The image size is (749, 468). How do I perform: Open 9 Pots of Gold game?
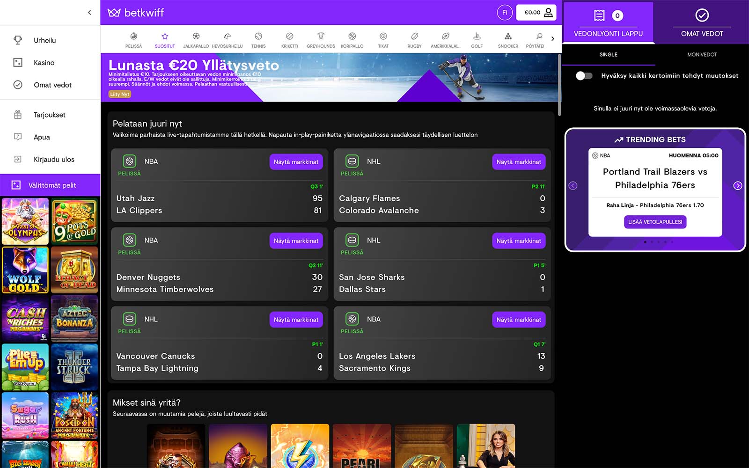click(74, 221)
